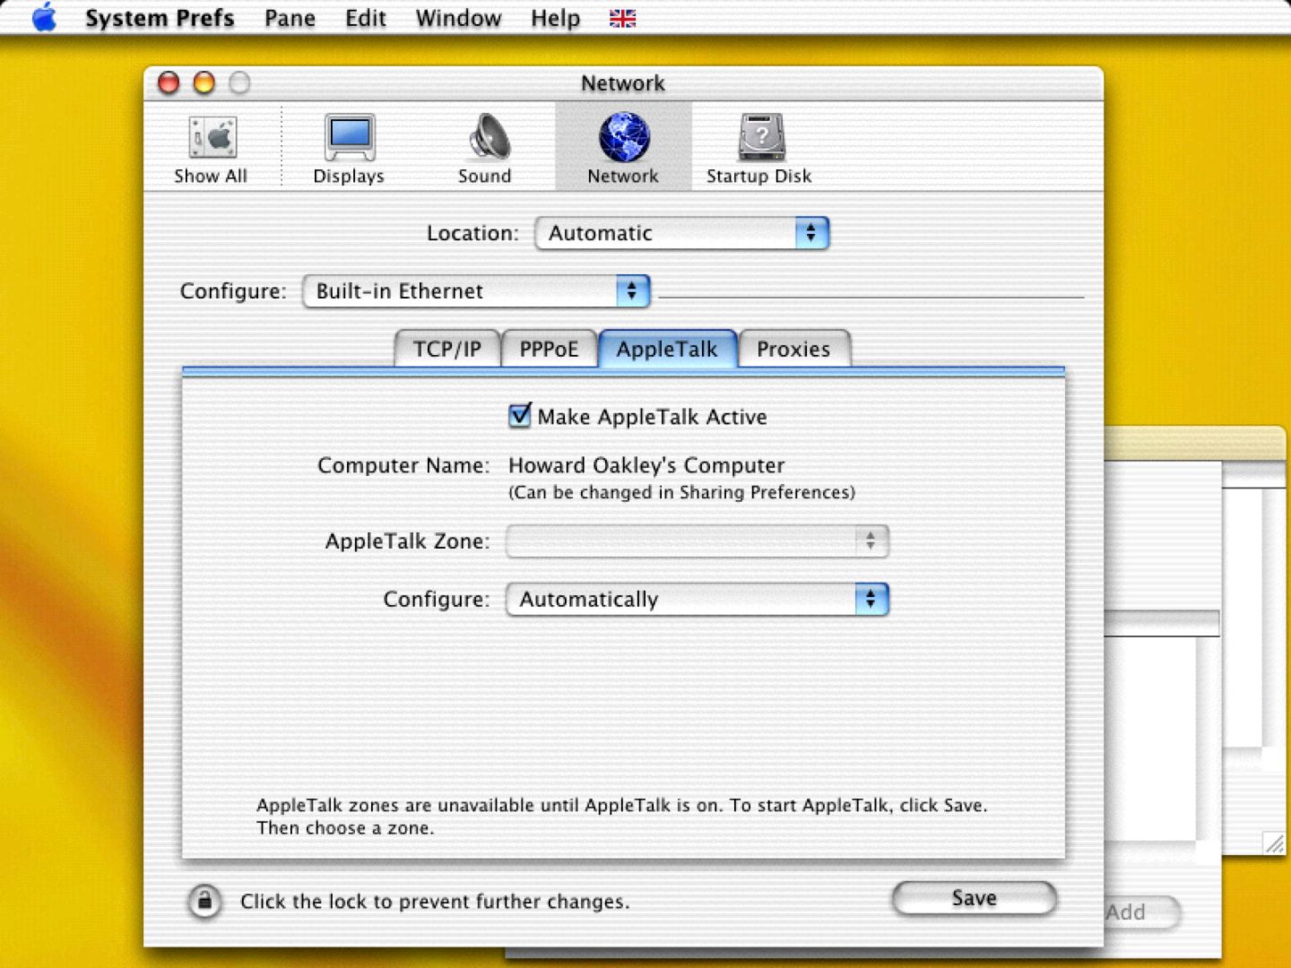Switch to the PPPoE tab

pos(549,349)
